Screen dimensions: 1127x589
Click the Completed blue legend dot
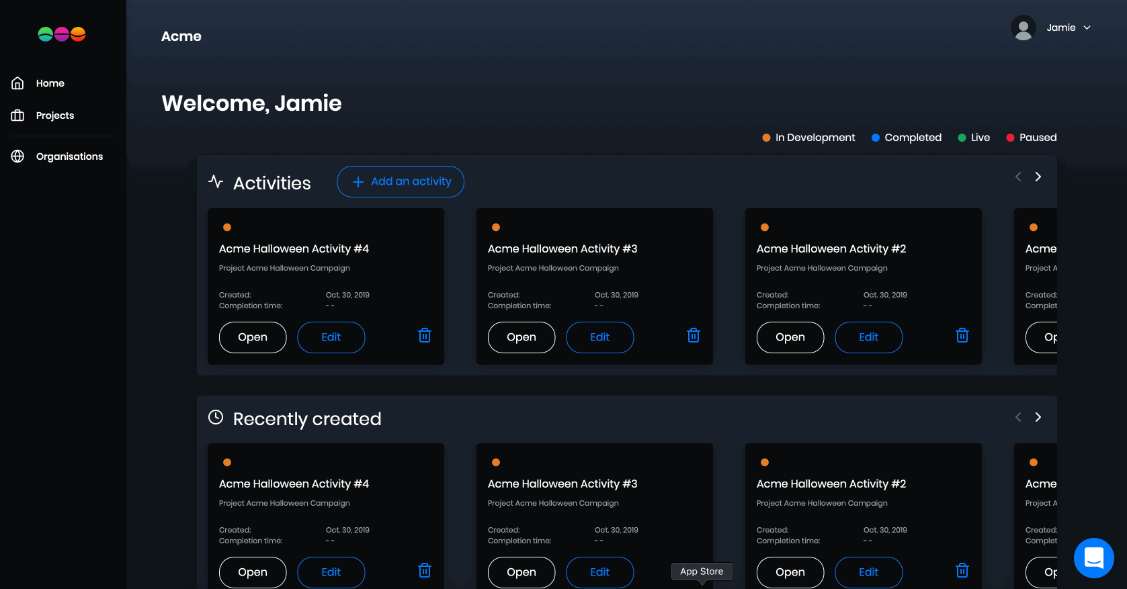876,138
